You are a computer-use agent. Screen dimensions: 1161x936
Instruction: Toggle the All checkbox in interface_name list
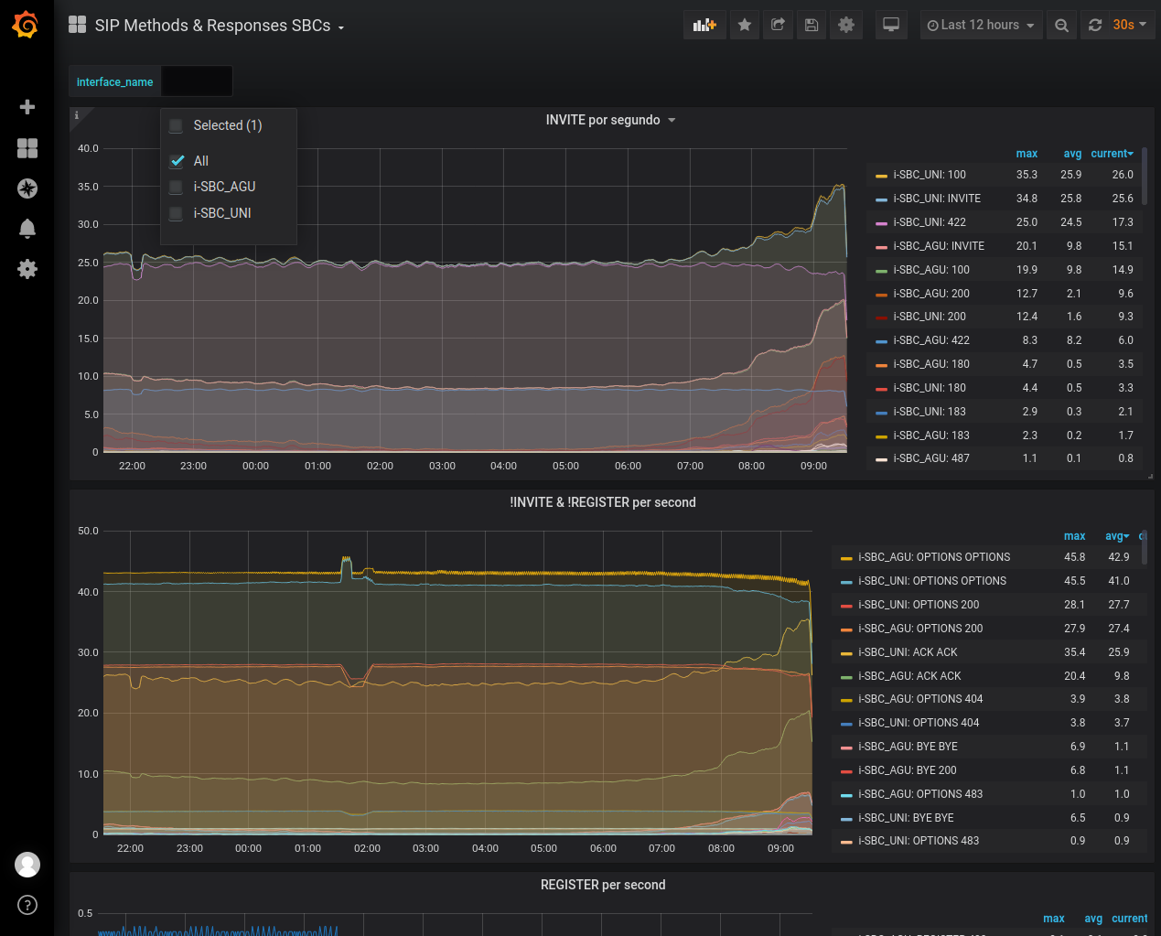pyautogui.click(x=177, y=161)
